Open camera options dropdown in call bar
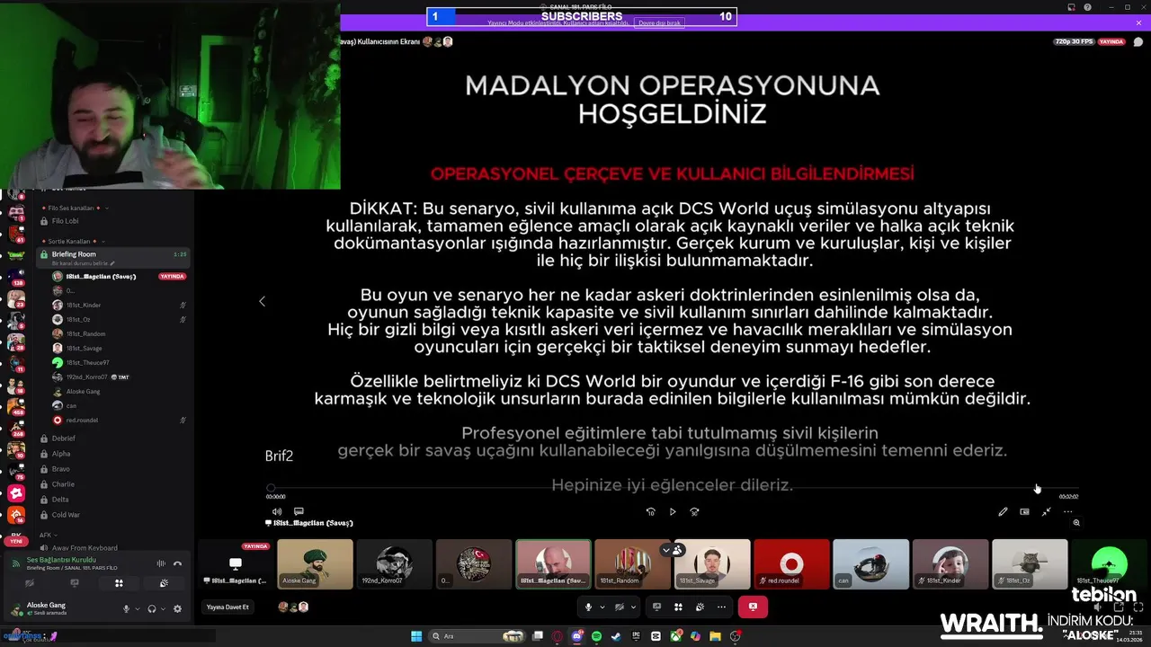1151x647 pixels. click(x=632, y=607)
